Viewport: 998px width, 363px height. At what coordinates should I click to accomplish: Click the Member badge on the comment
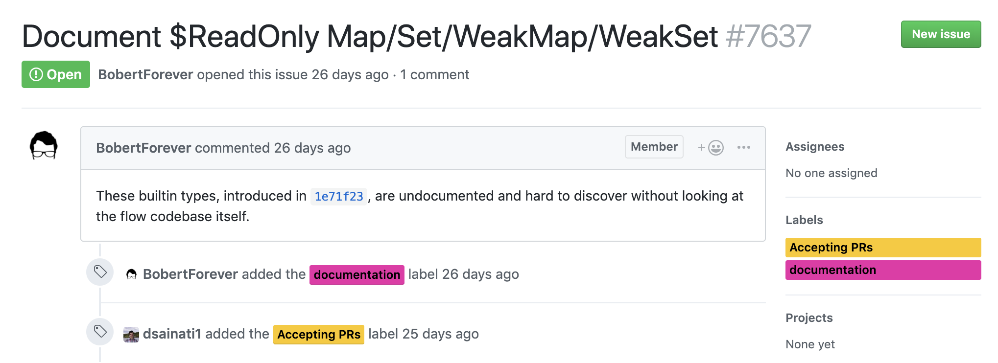[x=654, y=146]
